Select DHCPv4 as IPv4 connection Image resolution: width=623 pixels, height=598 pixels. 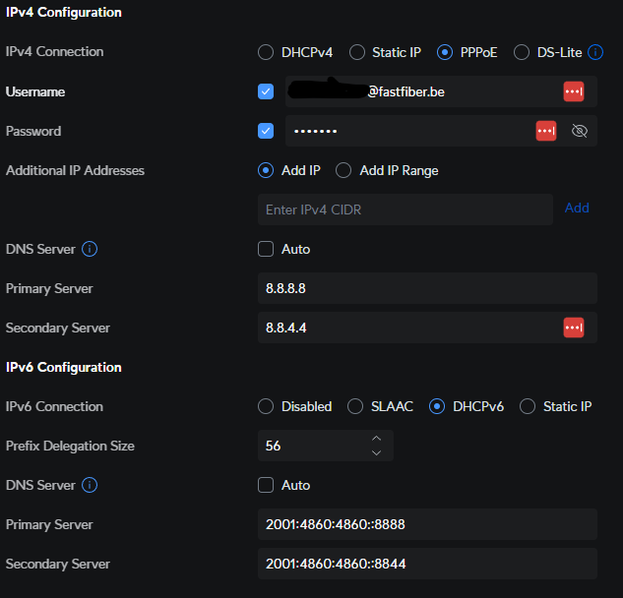[x=266, y=52]
